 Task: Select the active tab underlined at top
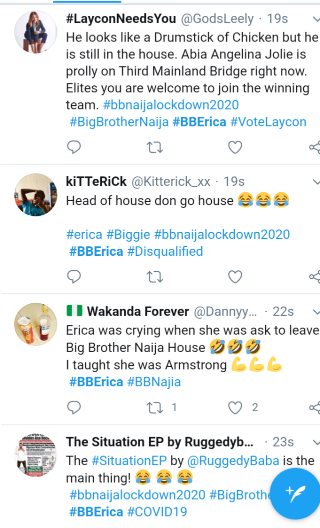point(87,1)
